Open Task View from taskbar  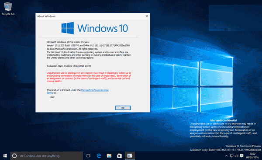[88, 156]
